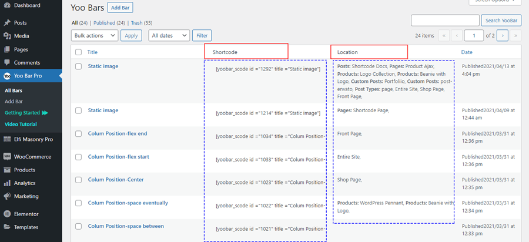The image size is (529, 242).
Task: Click the Dashboard gauge icon
Action: [7, 5]
